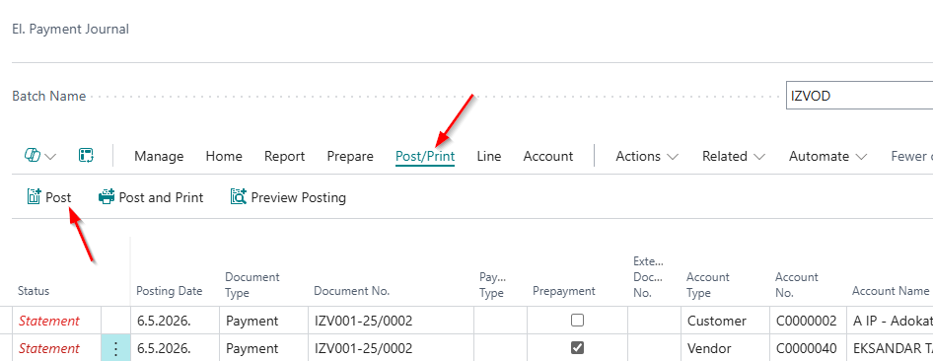Image resolution: width=933 pixels, height=361 pixels.
Task: Expand the Related dropdown menu
Action: (734, 157)
